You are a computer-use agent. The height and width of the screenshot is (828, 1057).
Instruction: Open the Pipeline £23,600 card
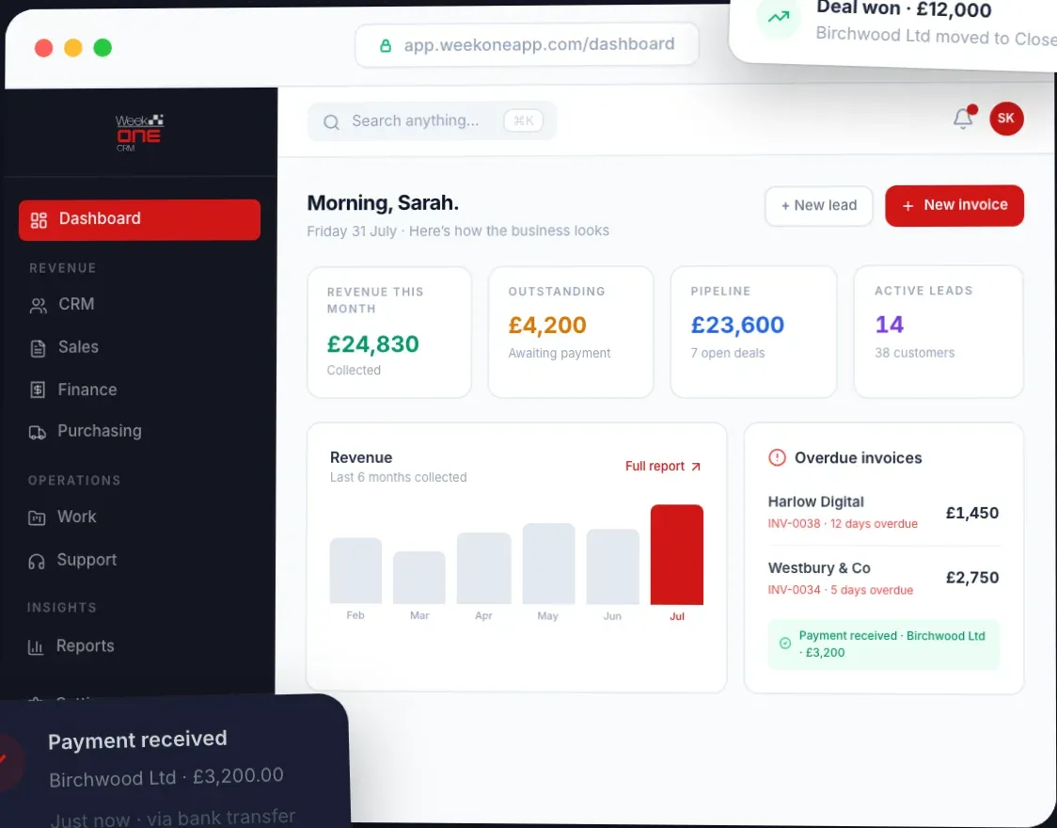(x=753, y=332)
